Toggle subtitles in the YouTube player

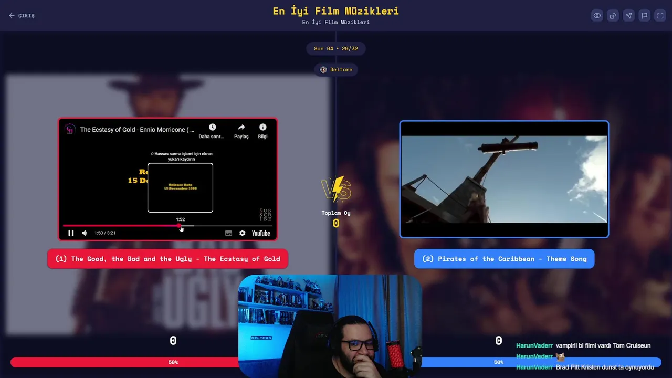tap(228, 233)
